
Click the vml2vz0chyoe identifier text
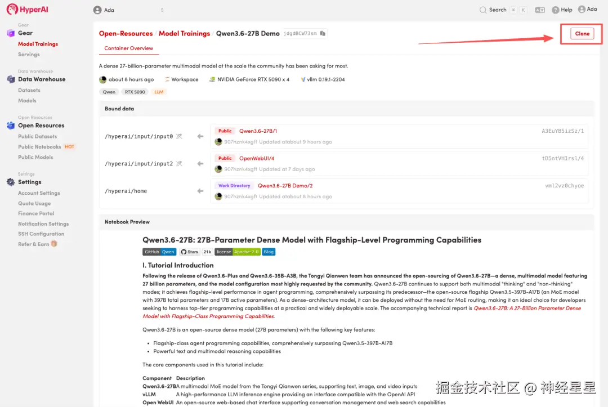564,186
